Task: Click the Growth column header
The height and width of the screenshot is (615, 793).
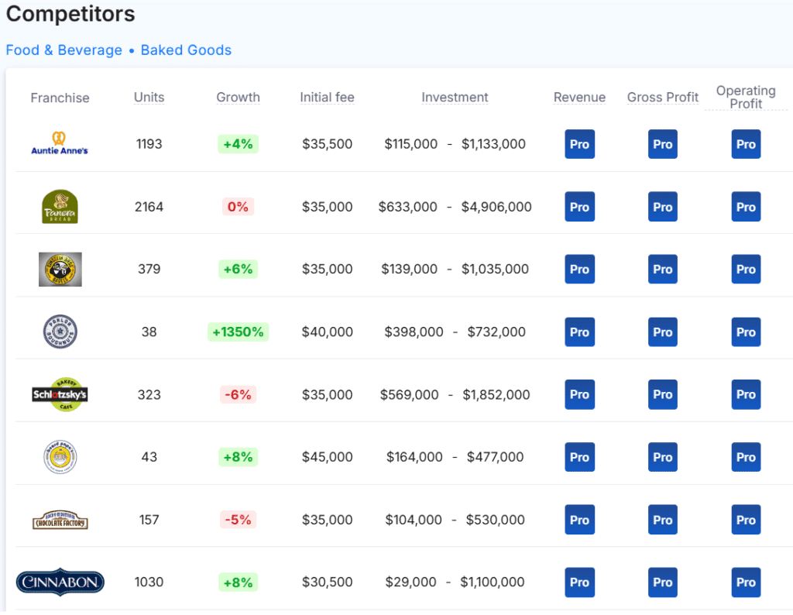Action: [239, 97]
